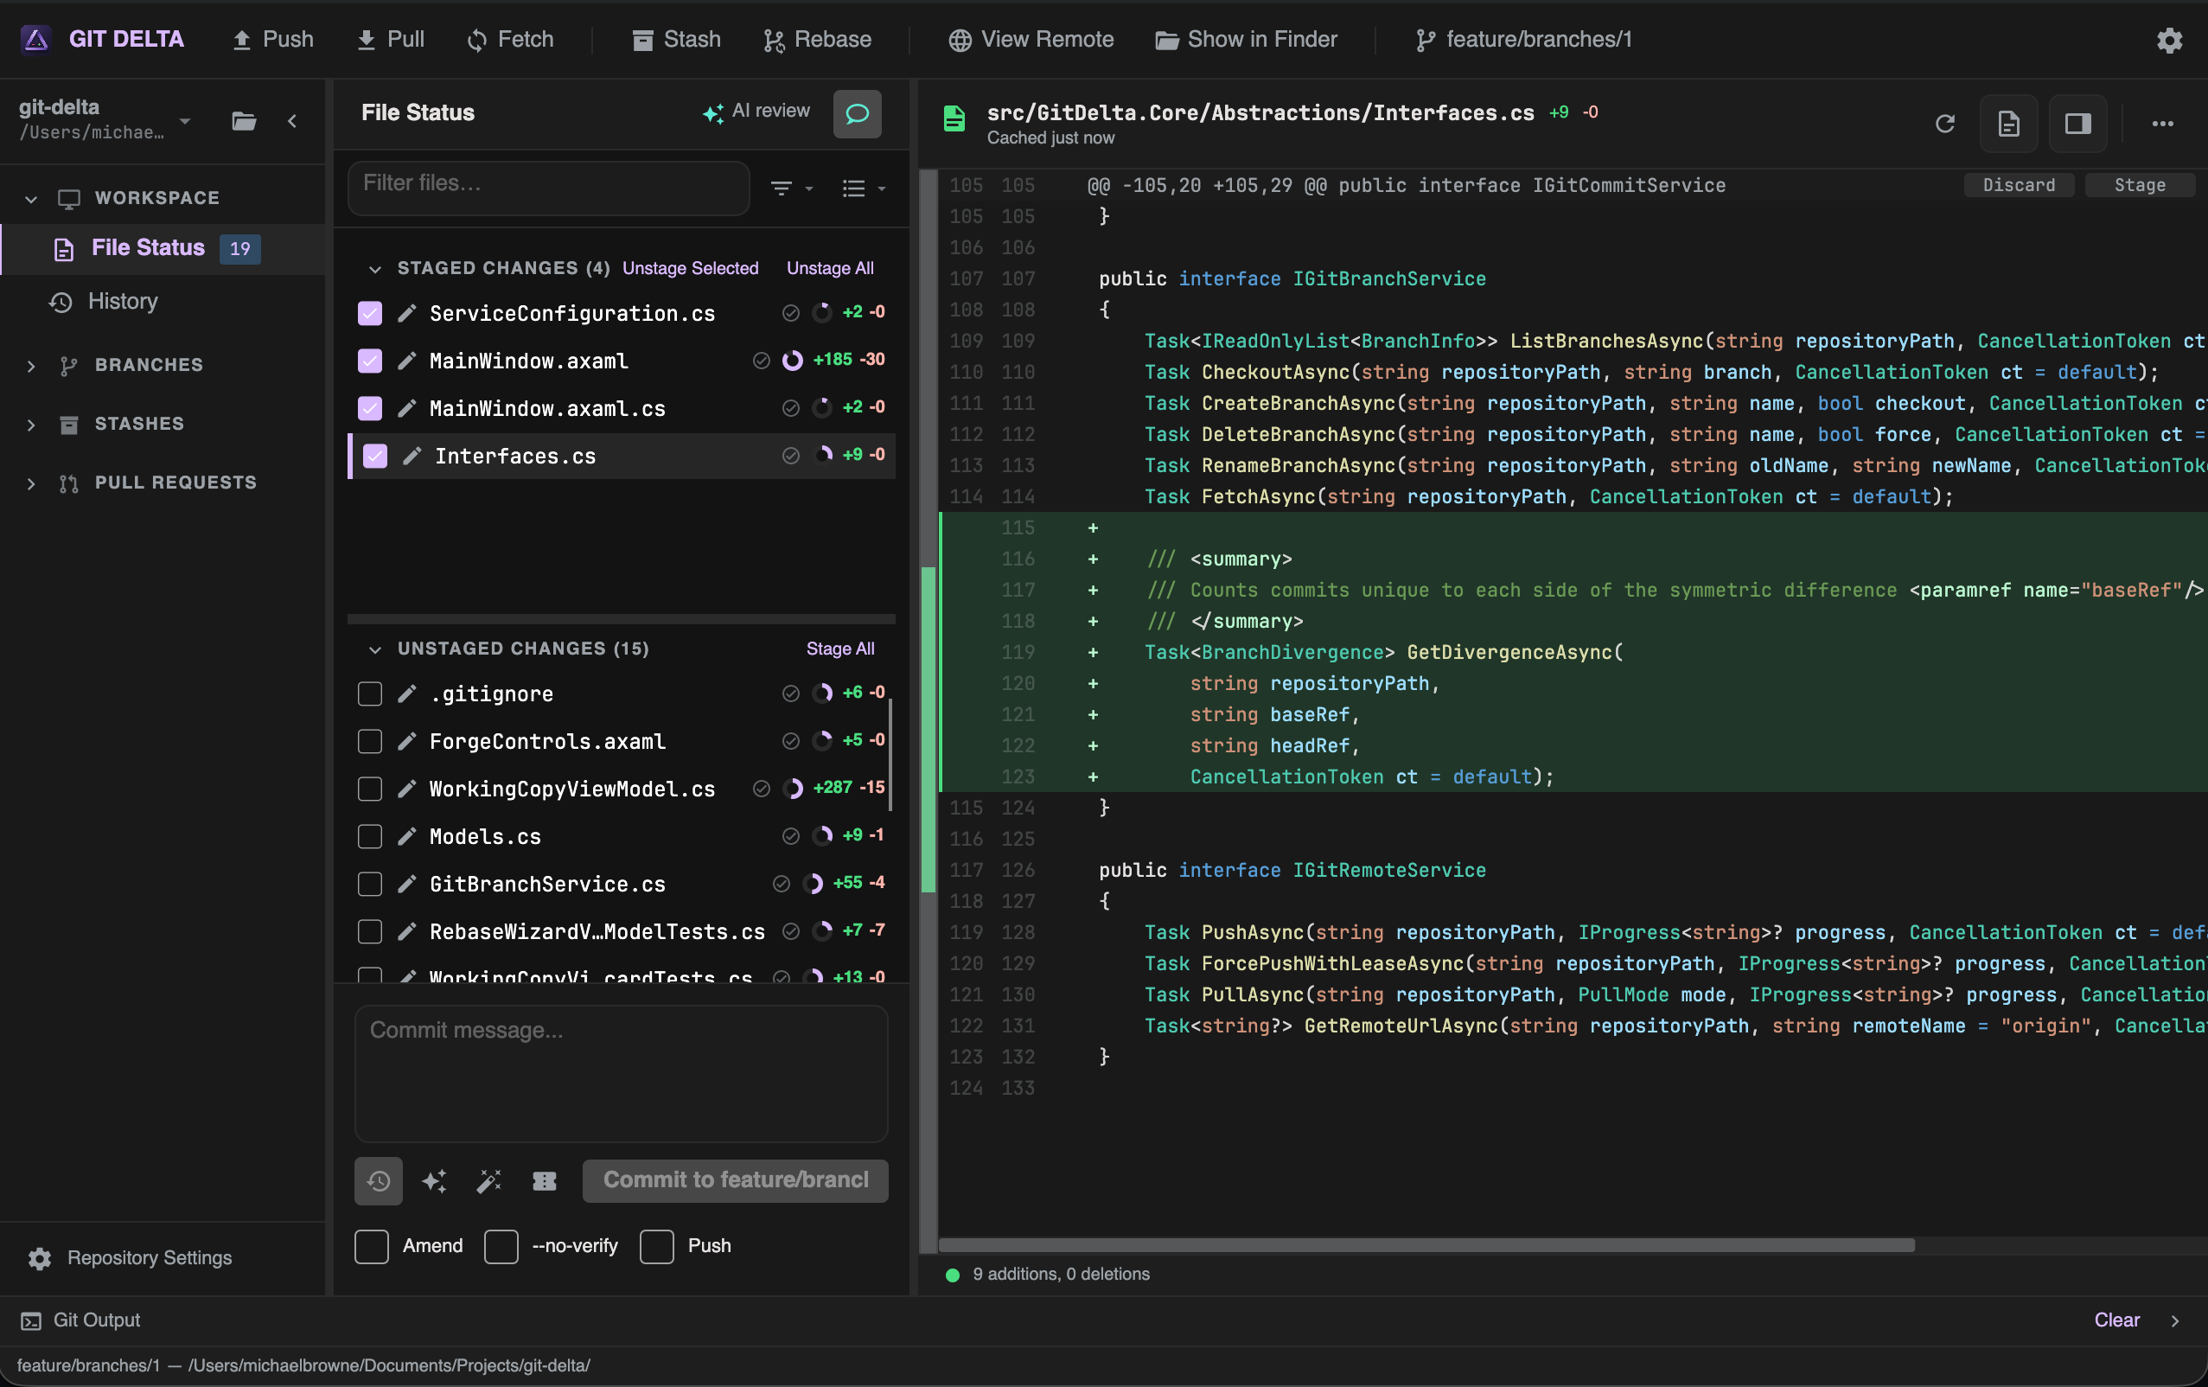Uncheck the MainWindow.axaml.cs staged checkbox
Image resolution: width=2208 pixels, height=1387 pixels.
tap(369, 409)
